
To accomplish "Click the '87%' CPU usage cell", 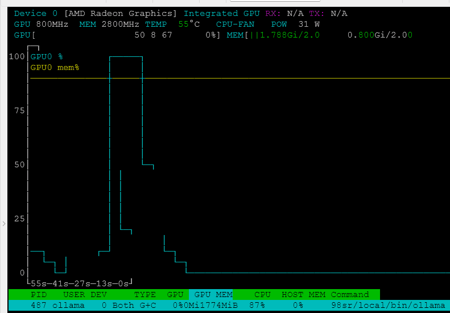I will 257,305.
